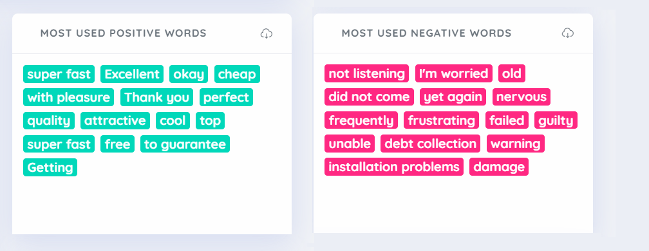649x251 pixels.
Task: Select the 'to guarantee' tag
Action: pyautogui.click(x=185, y=144)
